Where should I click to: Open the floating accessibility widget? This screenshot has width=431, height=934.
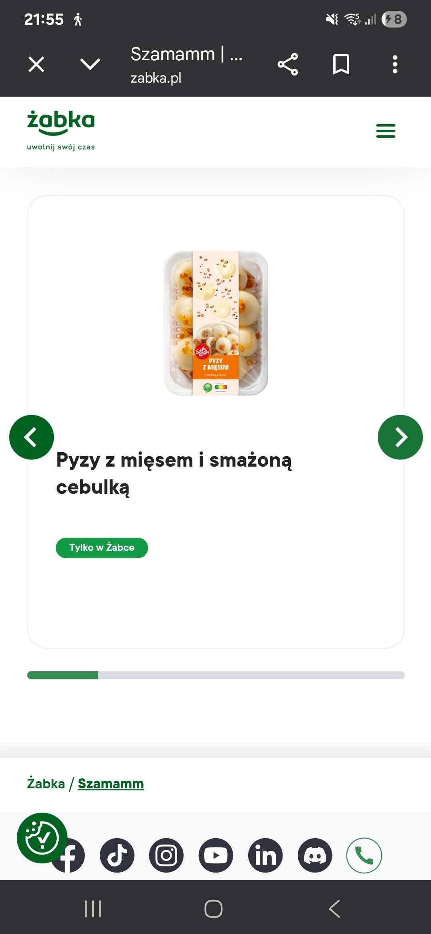42,837
